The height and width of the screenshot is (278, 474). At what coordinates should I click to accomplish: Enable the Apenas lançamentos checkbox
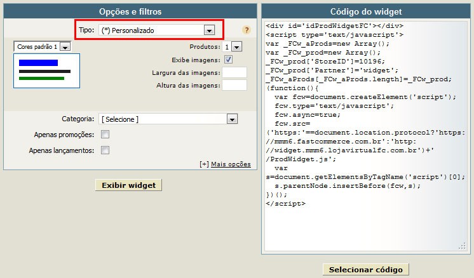tap(105, 150)
